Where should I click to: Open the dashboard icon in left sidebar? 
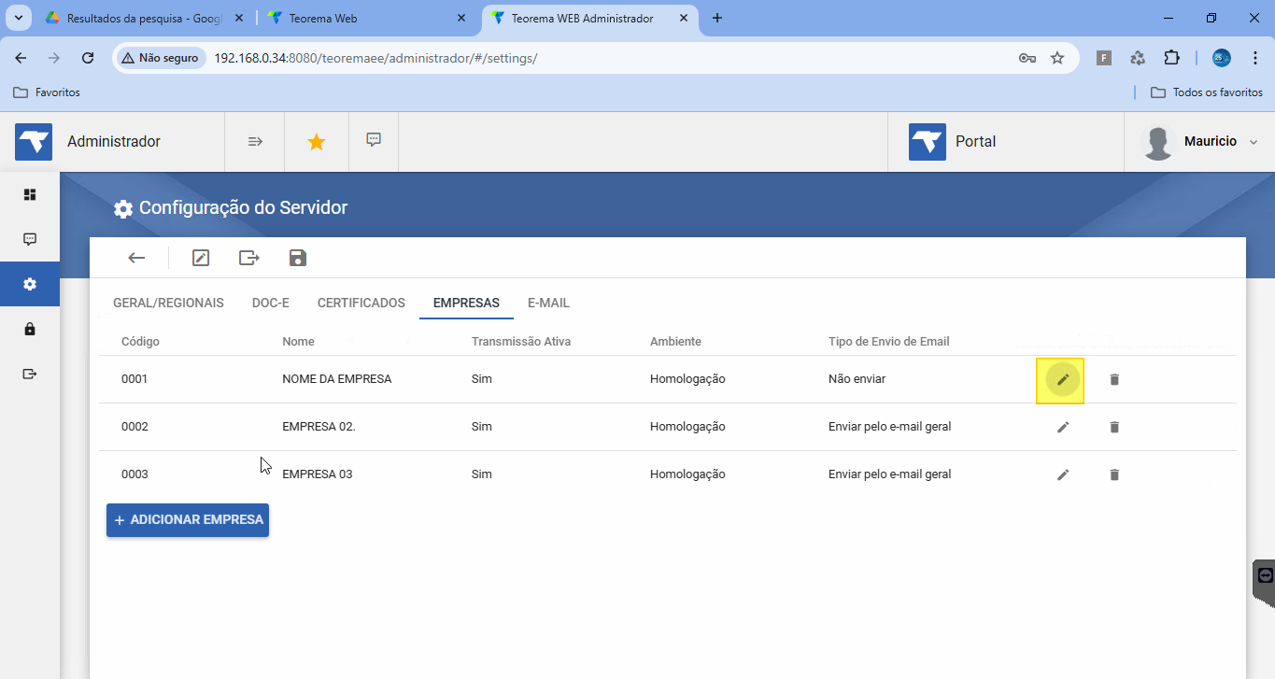click(x=30, y=194)
